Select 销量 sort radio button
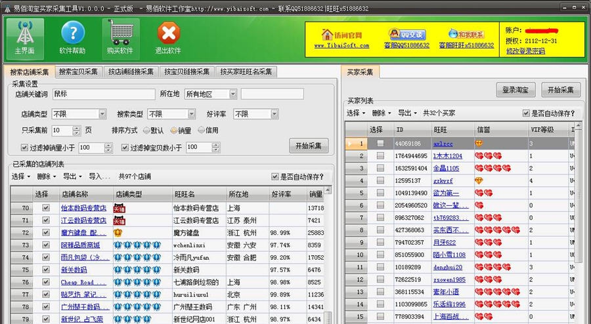The image size is (591, 324). pyautogui.click(x=174, y=131)
